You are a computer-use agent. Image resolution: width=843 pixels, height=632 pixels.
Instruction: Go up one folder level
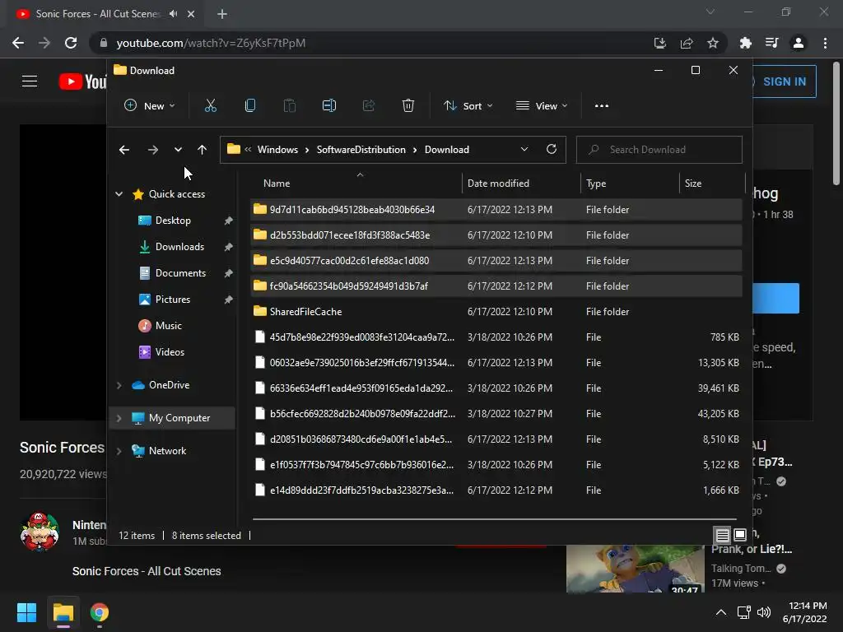(202, 150)
